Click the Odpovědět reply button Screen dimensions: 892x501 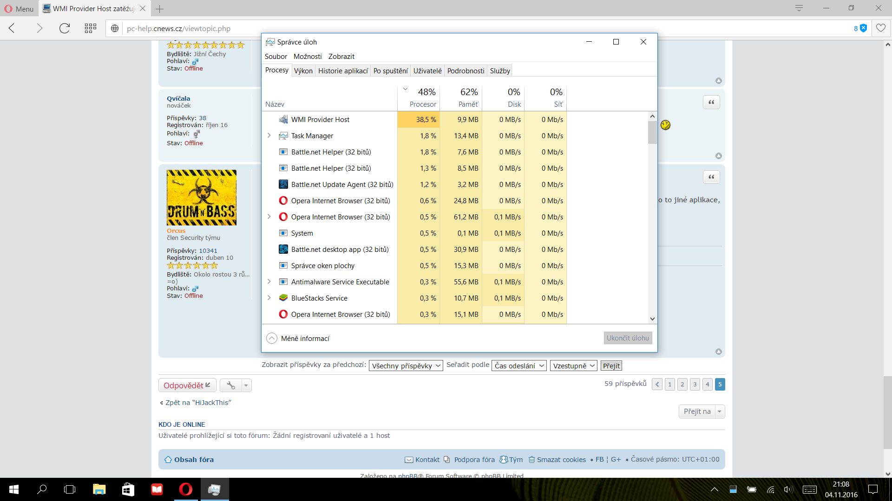coord(187,385)
